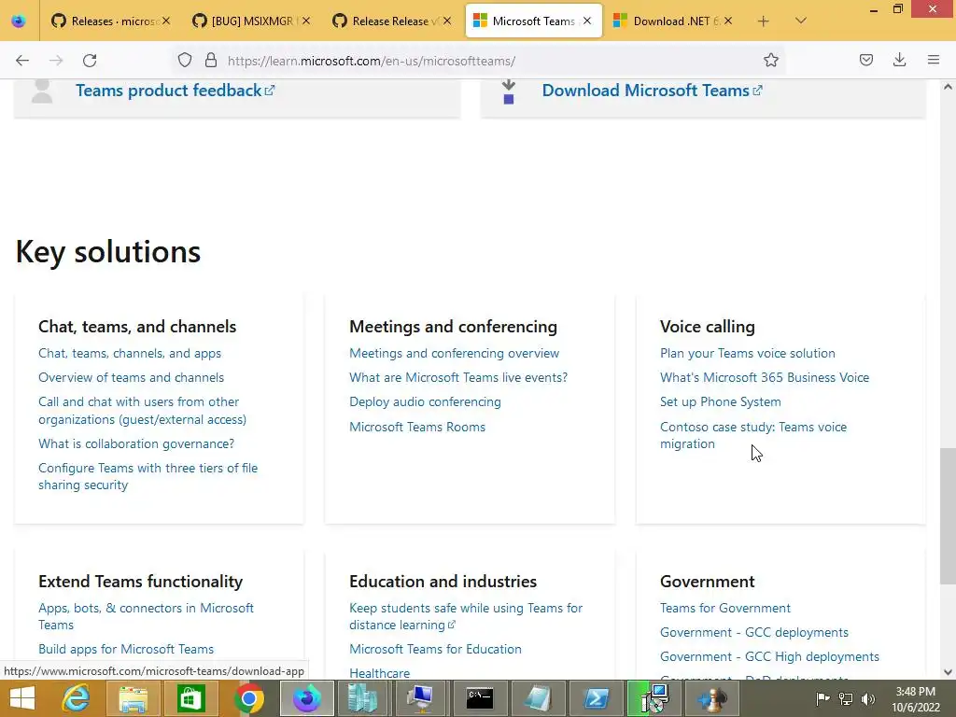
Task: Close the Release Release tab
Action: (x=447, y=21)
